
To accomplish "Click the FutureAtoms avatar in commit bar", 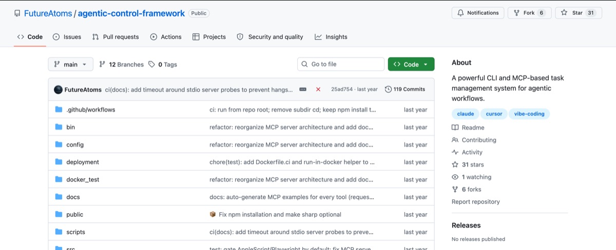I will pos(58,89).
